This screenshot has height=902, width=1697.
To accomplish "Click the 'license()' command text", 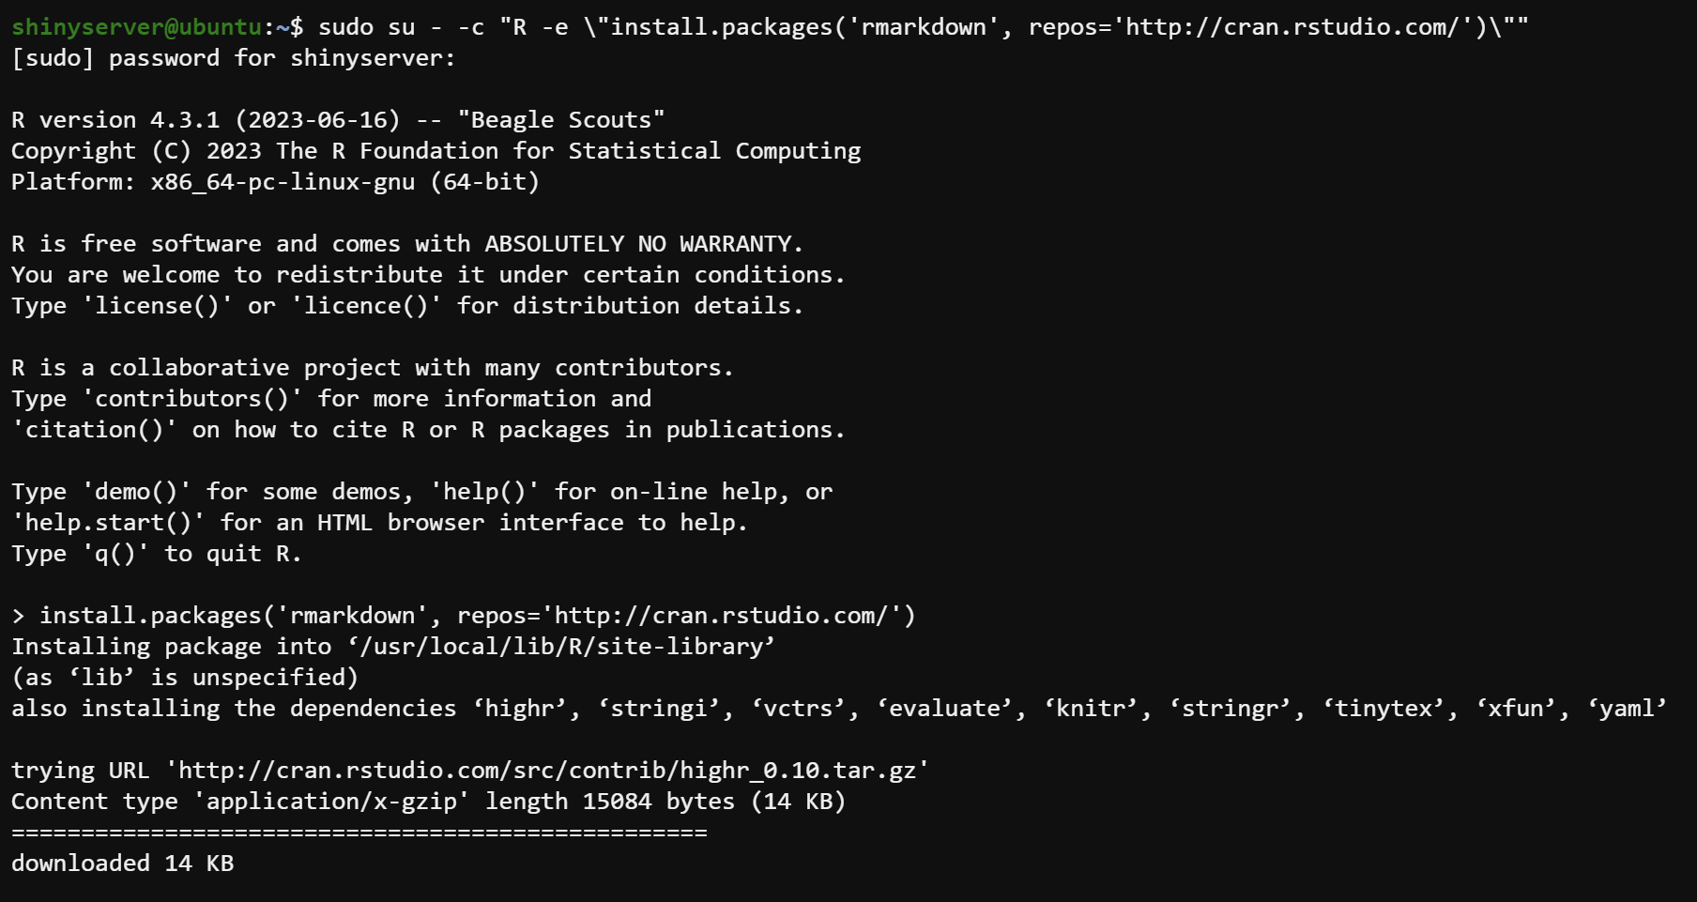I will point(158,306).
